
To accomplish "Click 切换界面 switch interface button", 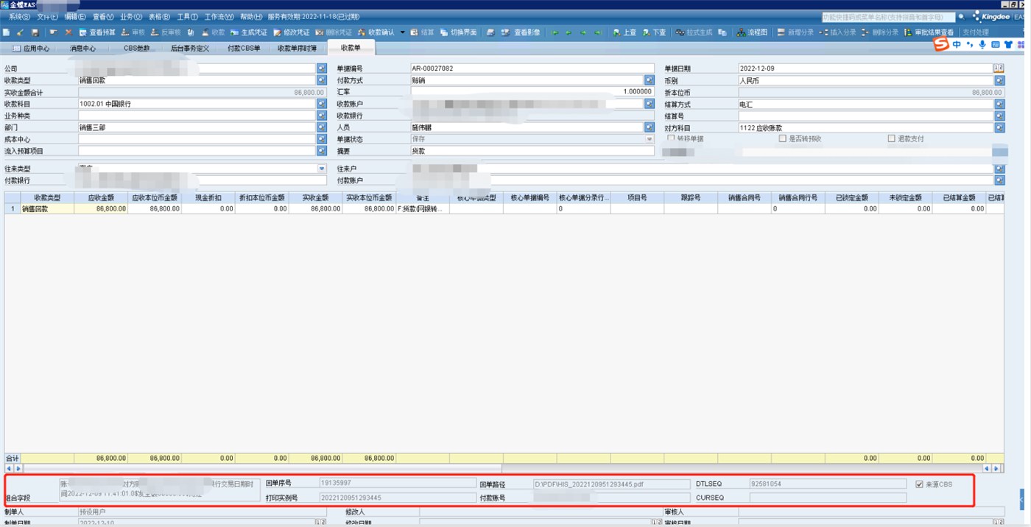I will (458, 32).
